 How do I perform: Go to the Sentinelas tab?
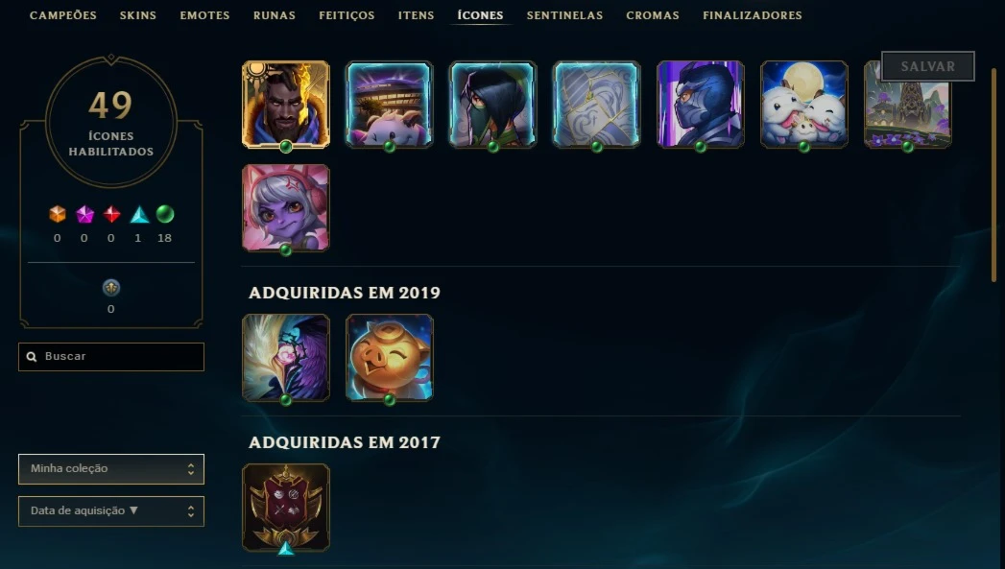[x=564, y=15]
